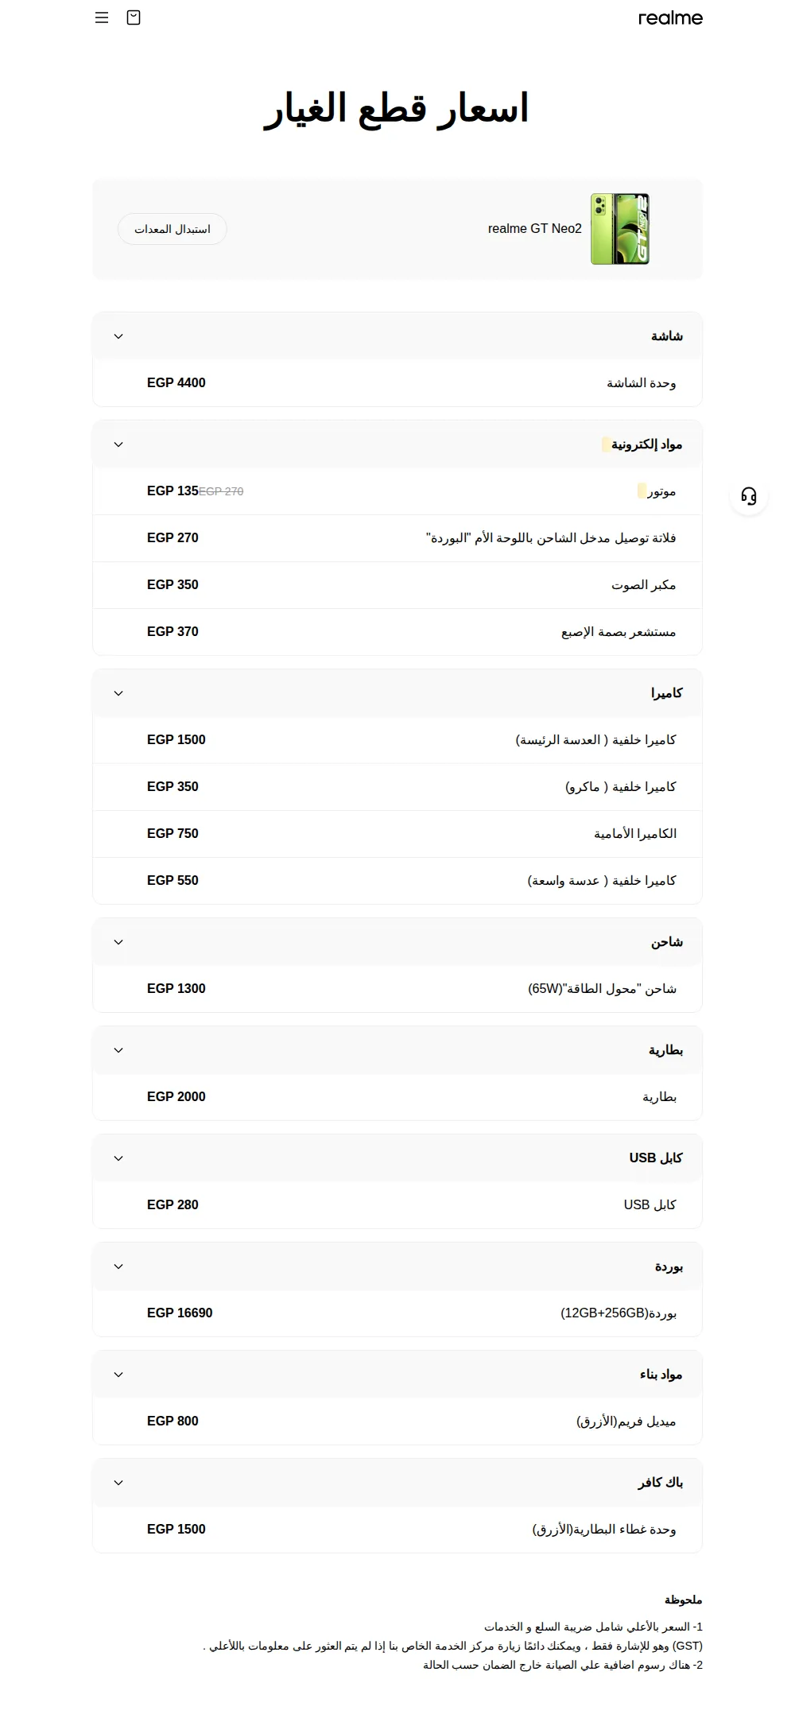Collapse the كابل USB section chevron

118,1158
